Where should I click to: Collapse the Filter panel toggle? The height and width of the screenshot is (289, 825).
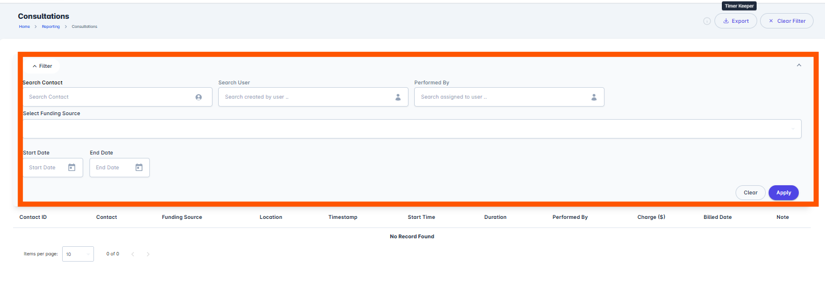[42, 66]
